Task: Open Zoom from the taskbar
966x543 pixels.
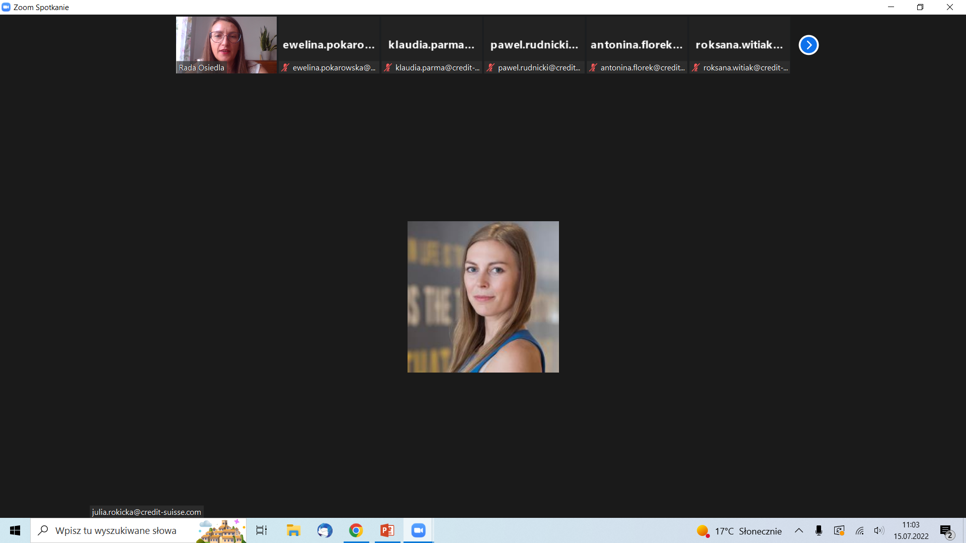Action: click(418, 530)
